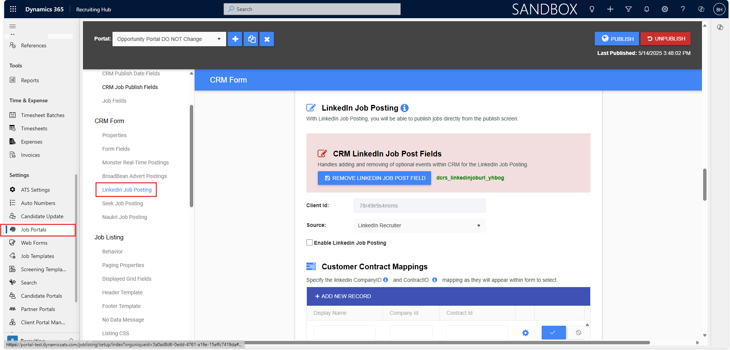Toggle the hamburger navigation menu

coord(13,26)
